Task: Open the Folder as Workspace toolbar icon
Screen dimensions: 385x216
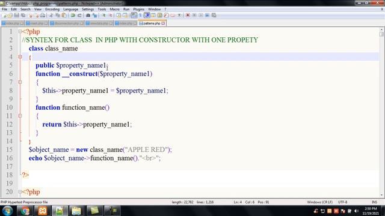Action: click(173, 16)
